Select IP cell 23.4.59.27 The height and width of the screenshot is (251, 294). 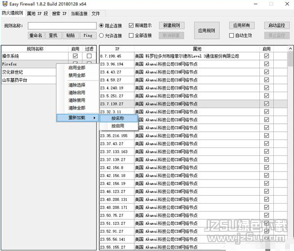tap(117, 80)
